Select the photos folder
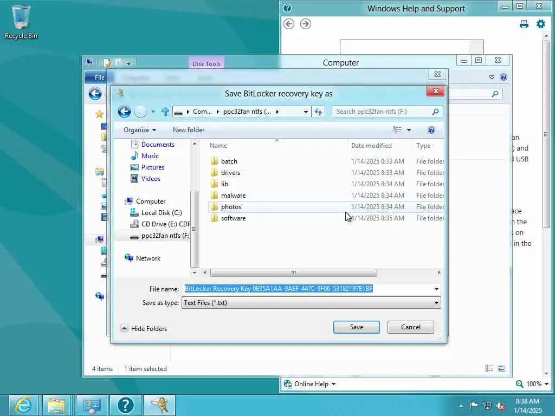This screenshot has width=555, height=416. tap(231, 207)
